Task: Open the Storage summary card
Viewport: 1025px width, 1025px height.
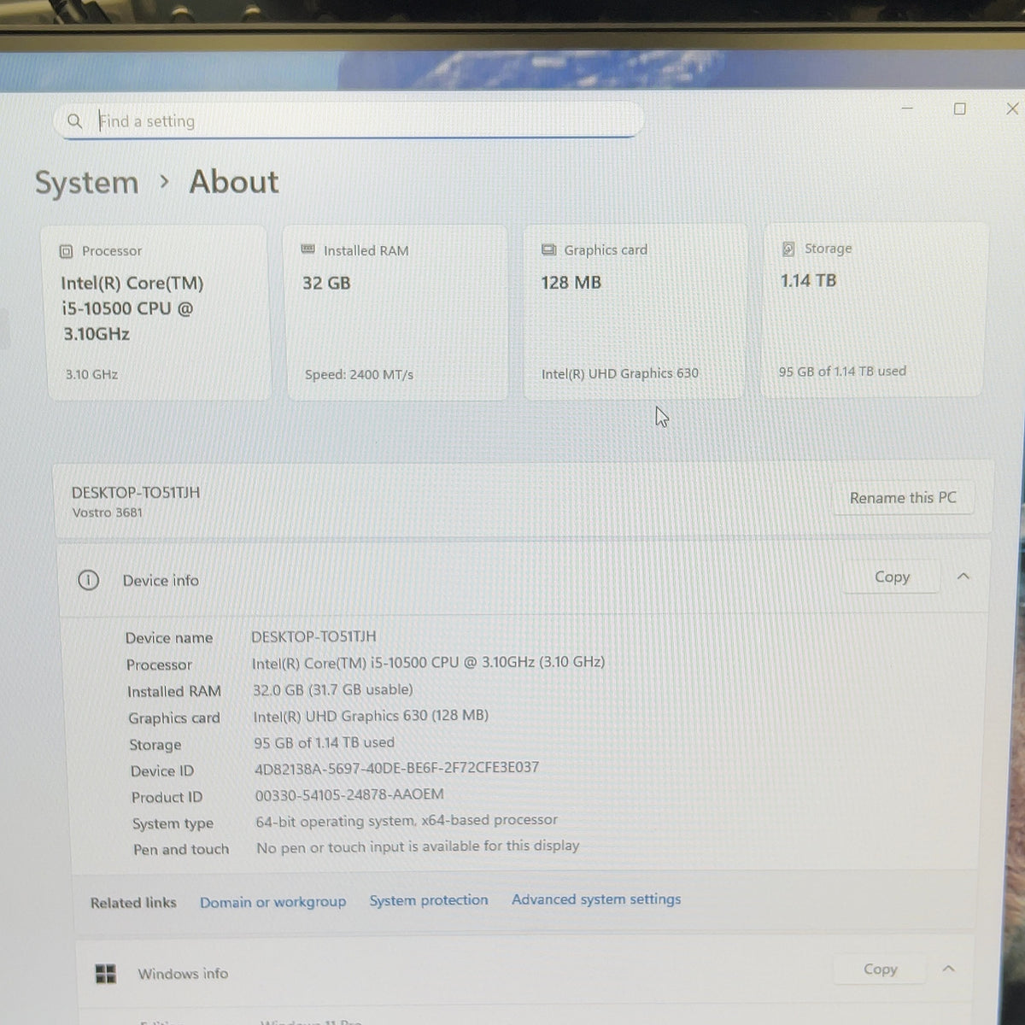Action: pyautogui.click(x=874, y=310)
